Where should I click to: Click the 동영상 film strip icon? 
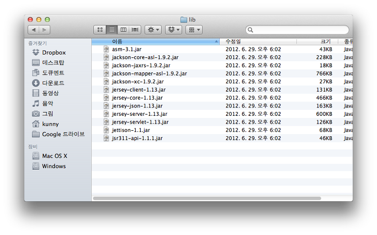click(35, 93)
